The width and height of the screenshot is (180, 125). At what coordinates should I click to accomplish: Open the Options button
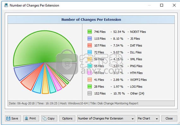click(x=67, y=118)
